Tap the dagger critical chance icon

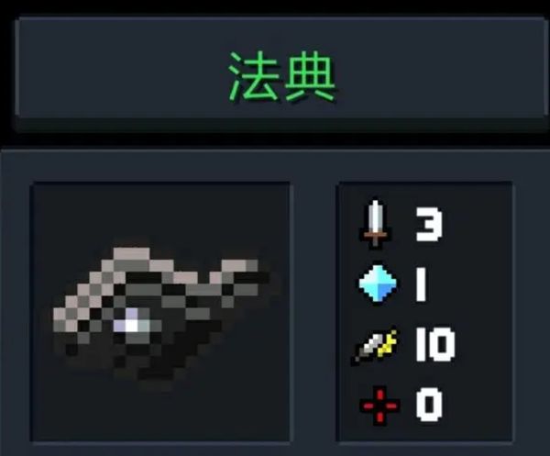376,345
